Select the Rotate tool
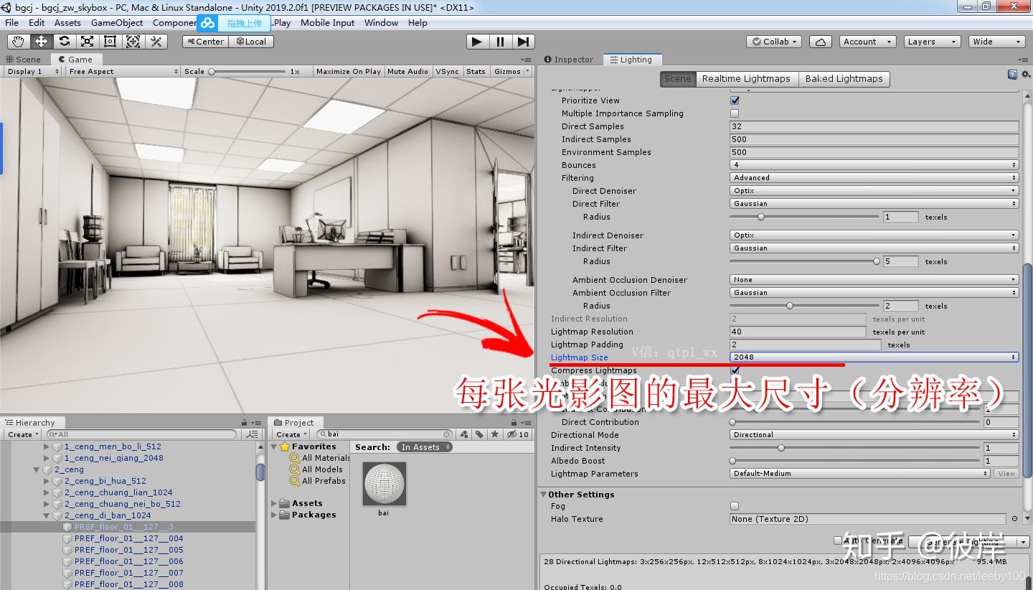The width and height of the screenshot is (1033, 590). 65,41
